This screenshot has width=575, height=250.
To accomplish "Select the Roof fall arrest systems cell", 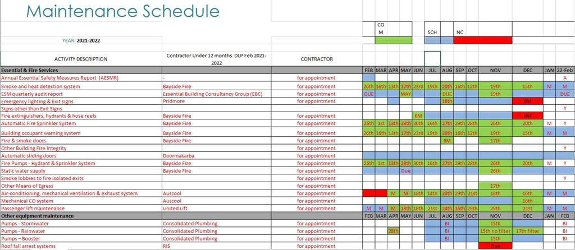I will 81,246.
